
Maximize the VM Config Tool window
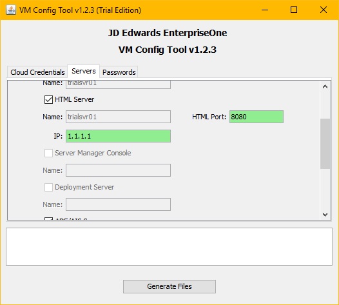coord(294,10)
